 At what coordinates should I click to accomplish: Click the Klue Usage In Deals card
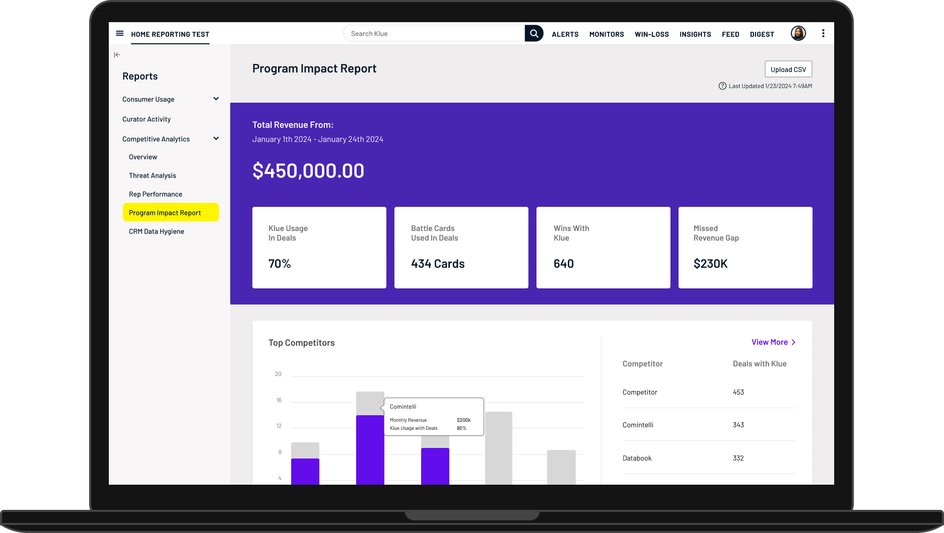[319, 248]
